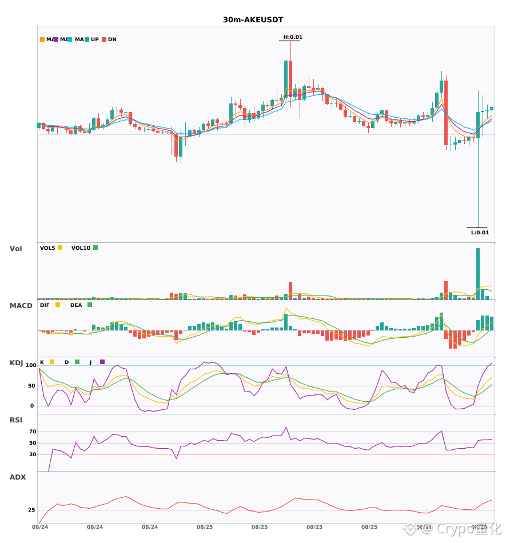This screenshot has height=543, width=506.
Task: Click the DEA legend text
Action: coord(76,305)
